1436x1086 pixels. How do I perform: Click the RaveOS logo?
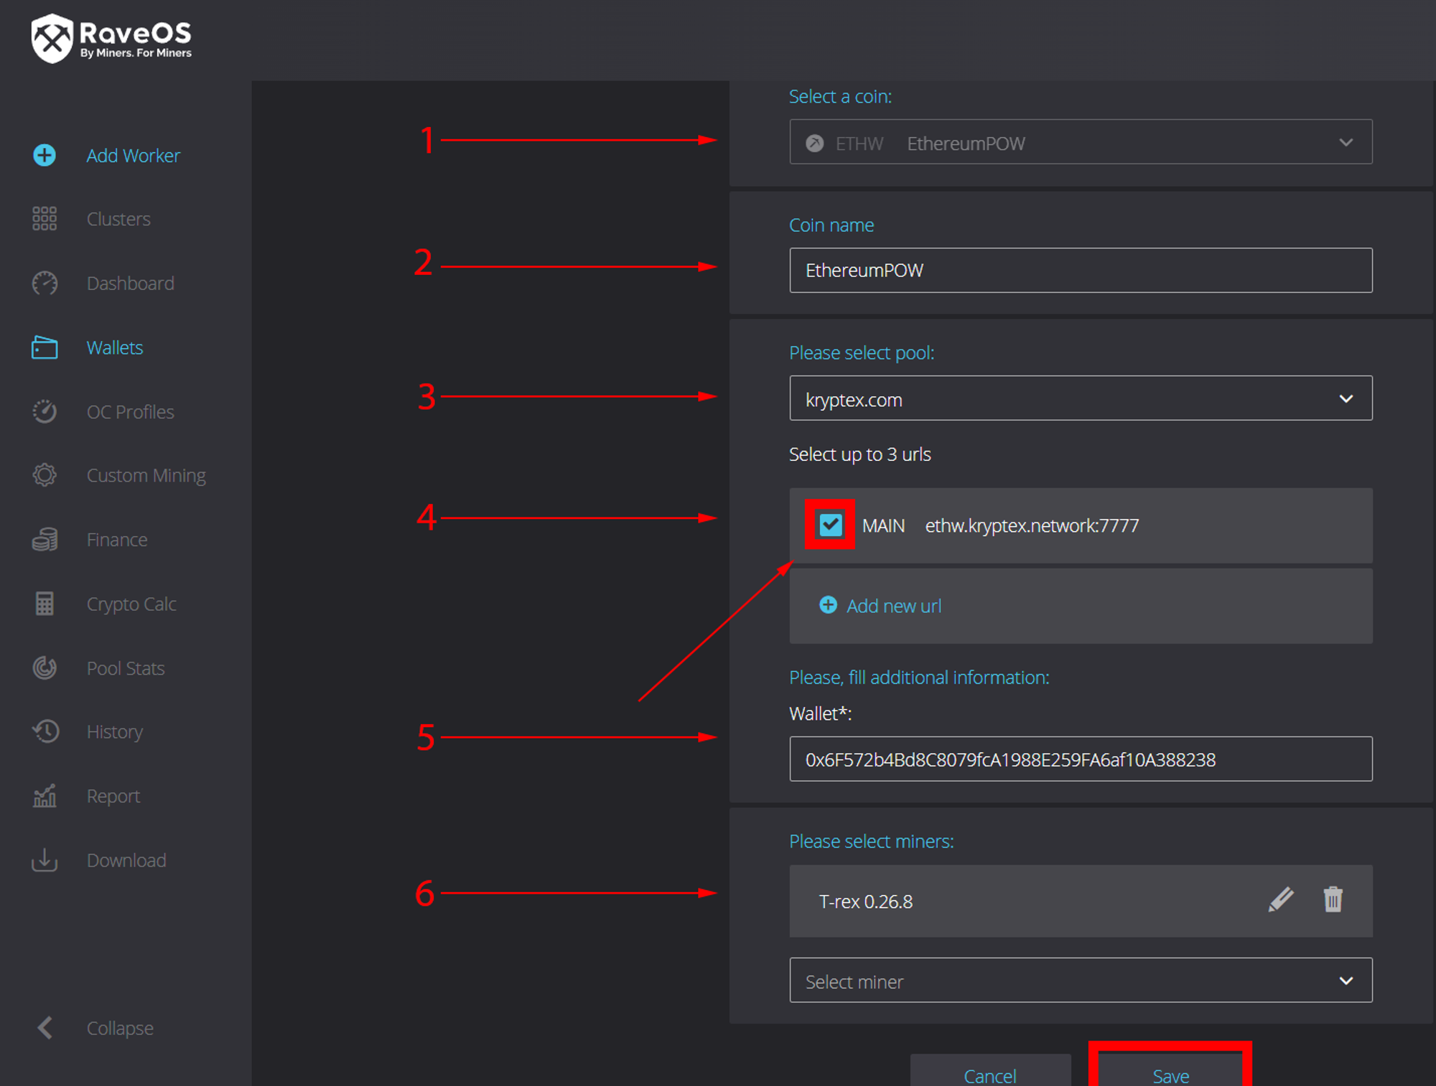(111, 39)
